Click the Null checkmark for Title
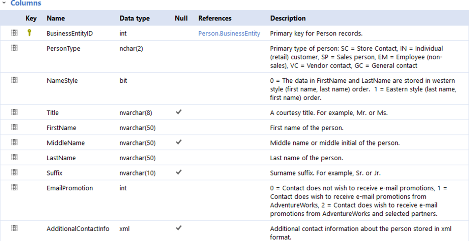 179,112
